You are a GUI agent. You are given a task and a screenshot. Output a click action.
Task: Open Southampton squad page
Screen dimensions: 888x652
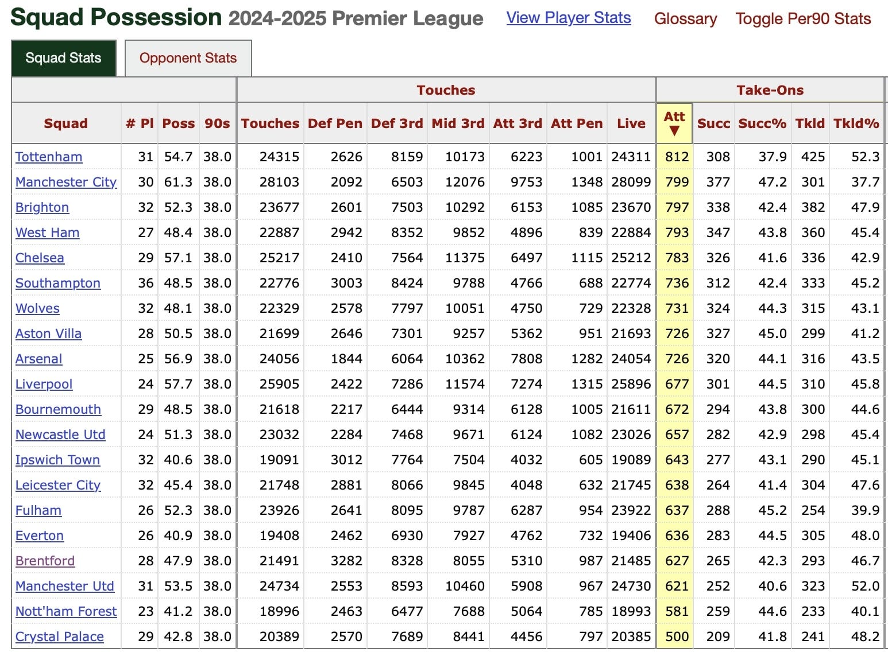click(x=58, y=283)
